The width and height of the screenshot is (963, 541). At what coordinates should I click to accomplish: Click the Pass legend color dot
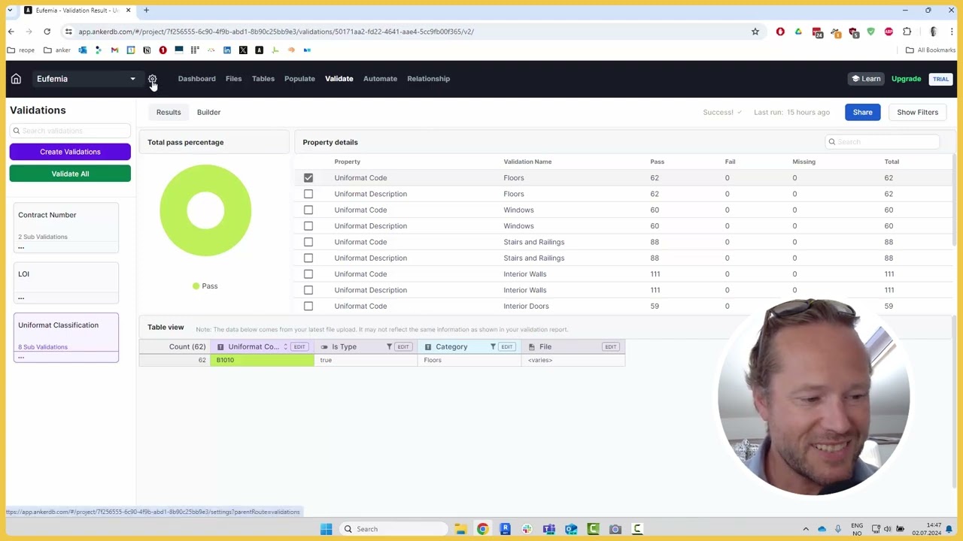(196, 286)
